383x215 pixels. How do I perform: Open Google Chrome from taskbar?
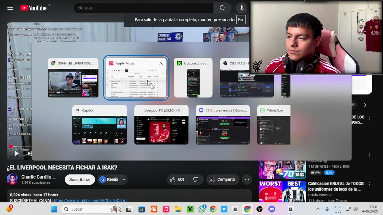pyautogui.click(x=213, y=209)
